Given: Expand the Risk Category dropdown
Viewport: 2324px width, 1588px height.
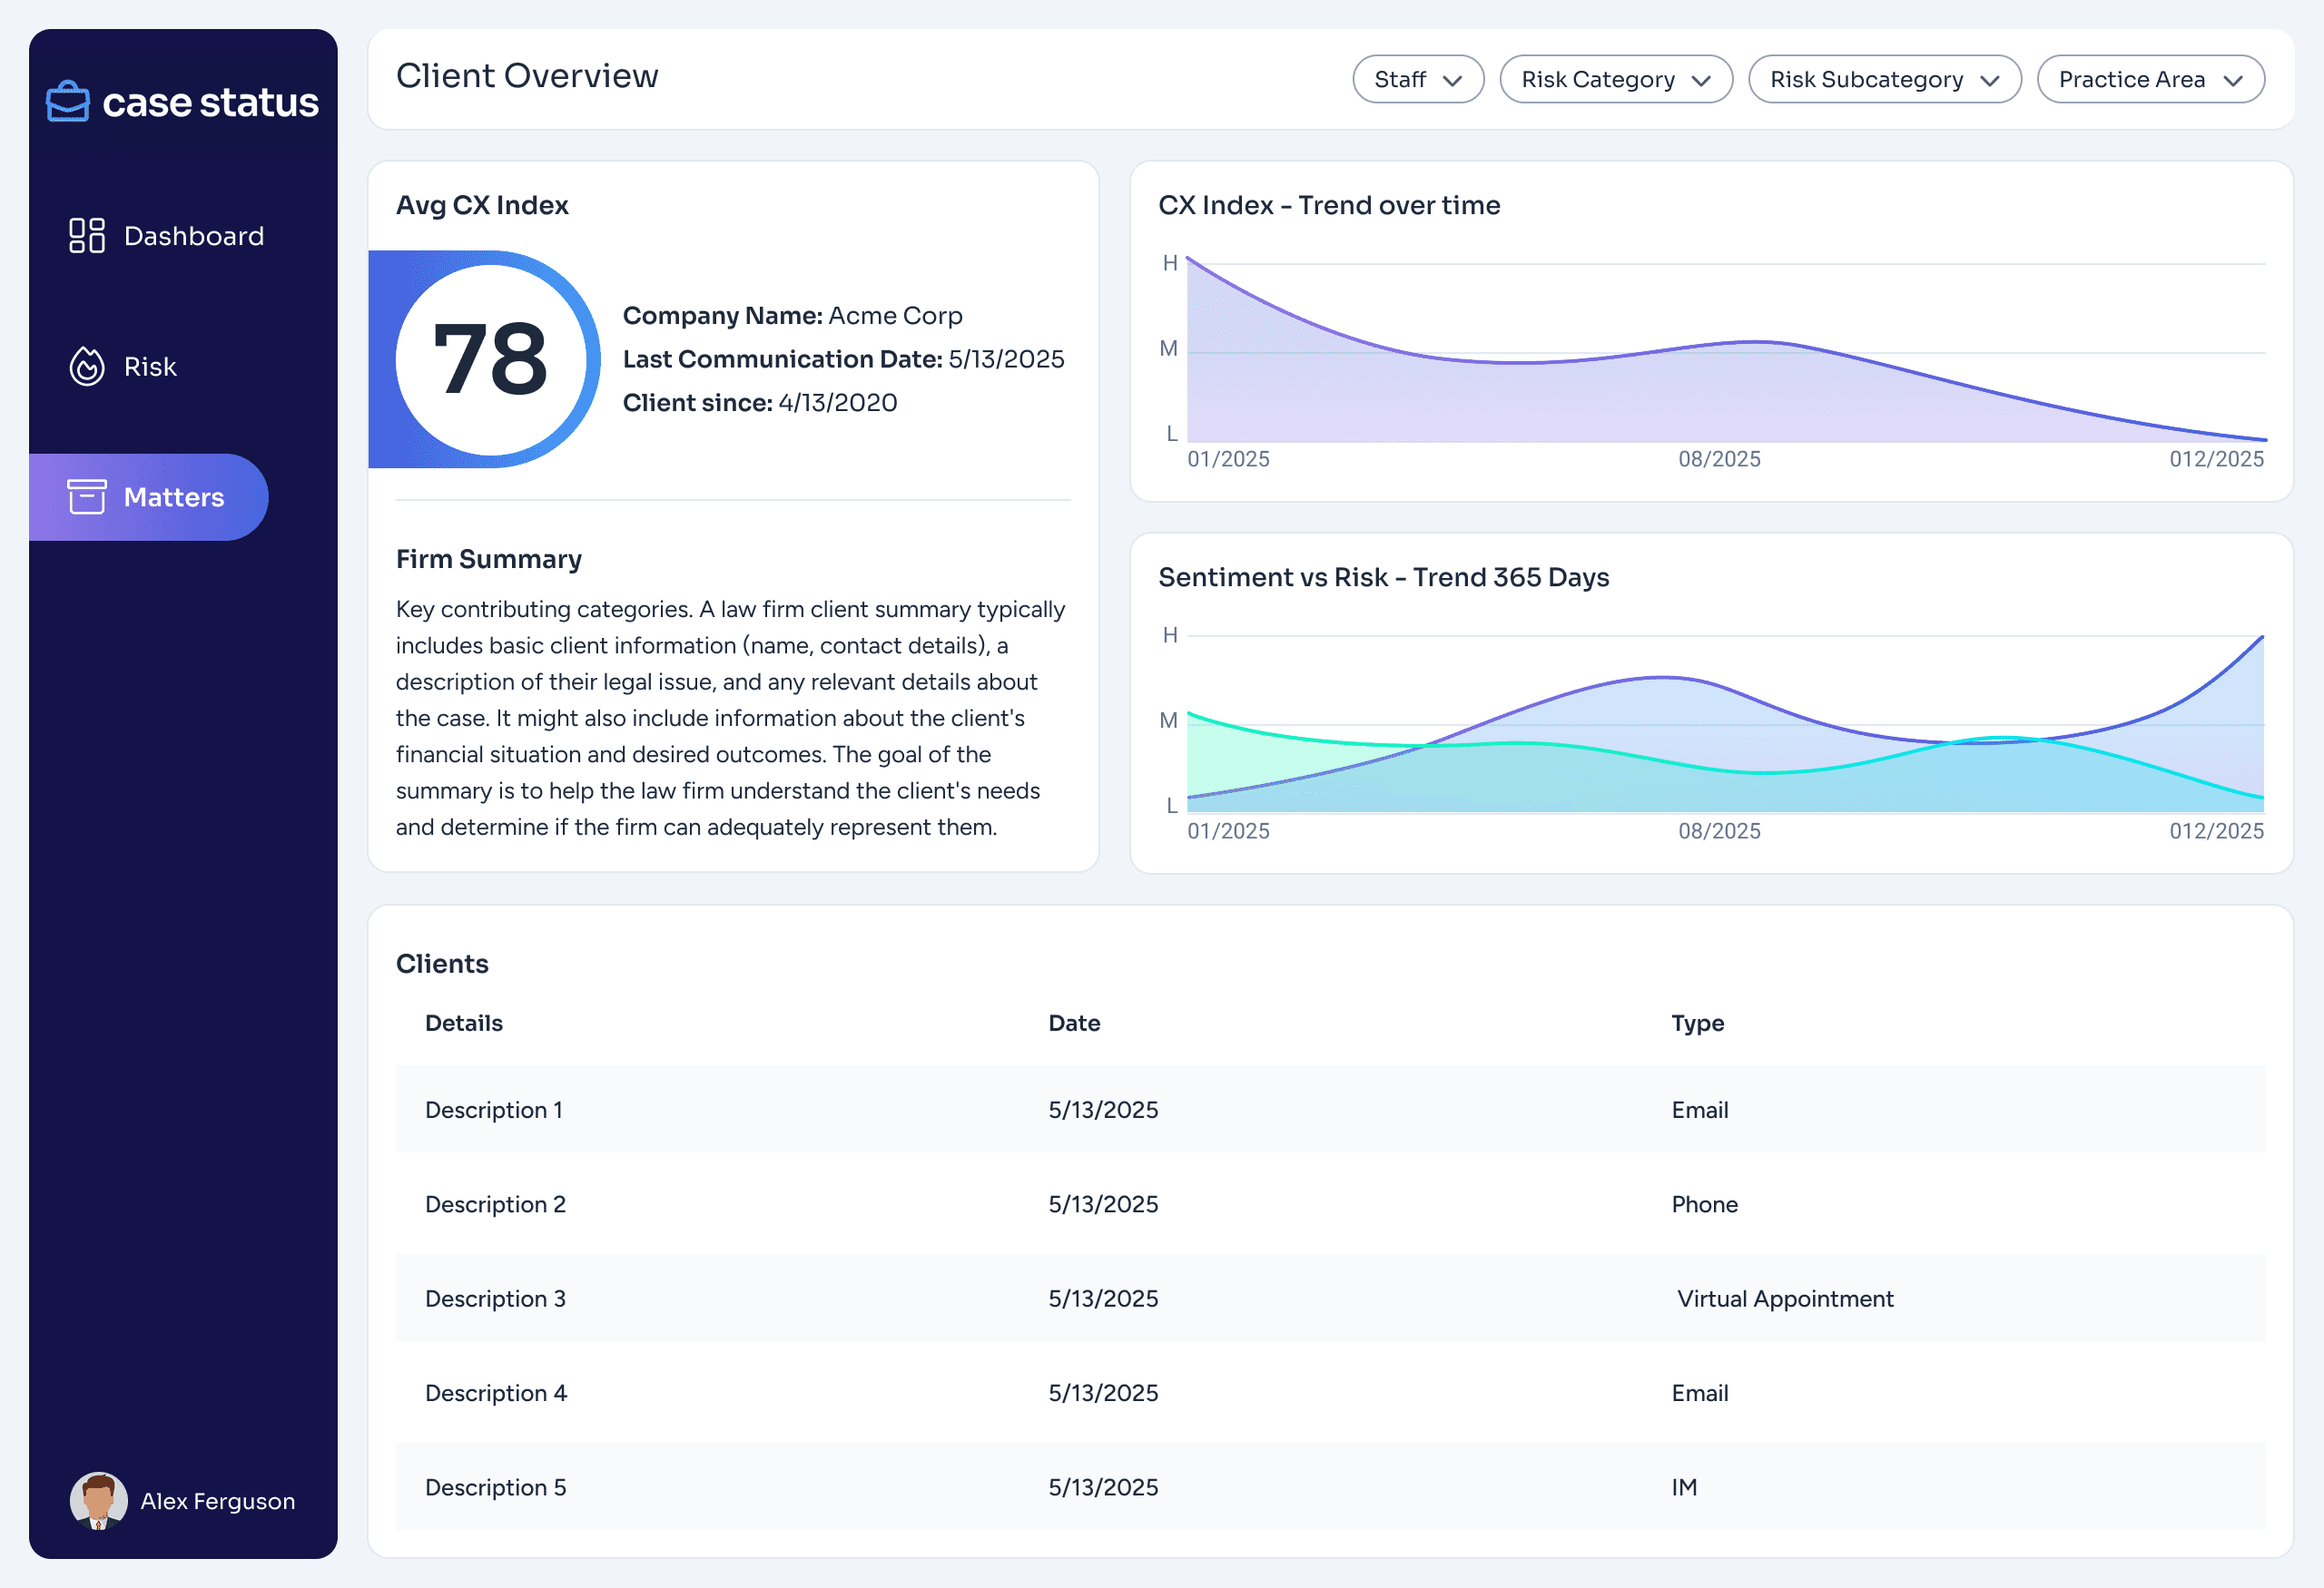Looking at the screenshot, I should (x=1615, y=79).
